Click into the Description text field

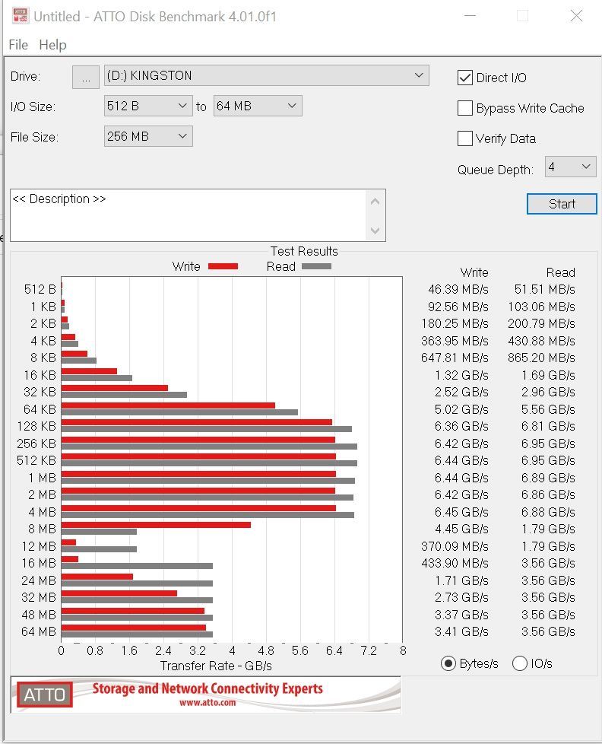[x=189, y=215]
